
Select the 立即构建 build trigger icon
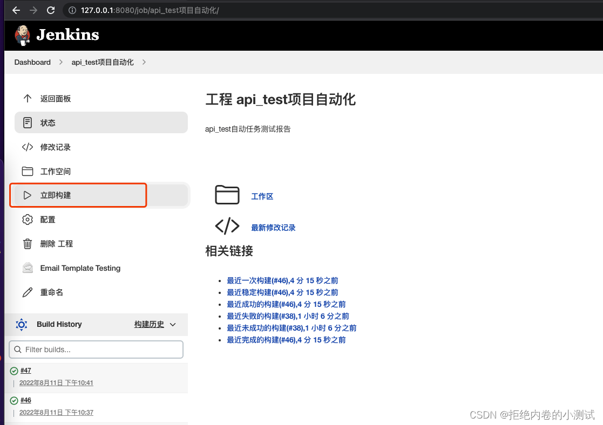click(x=28, y=195)
